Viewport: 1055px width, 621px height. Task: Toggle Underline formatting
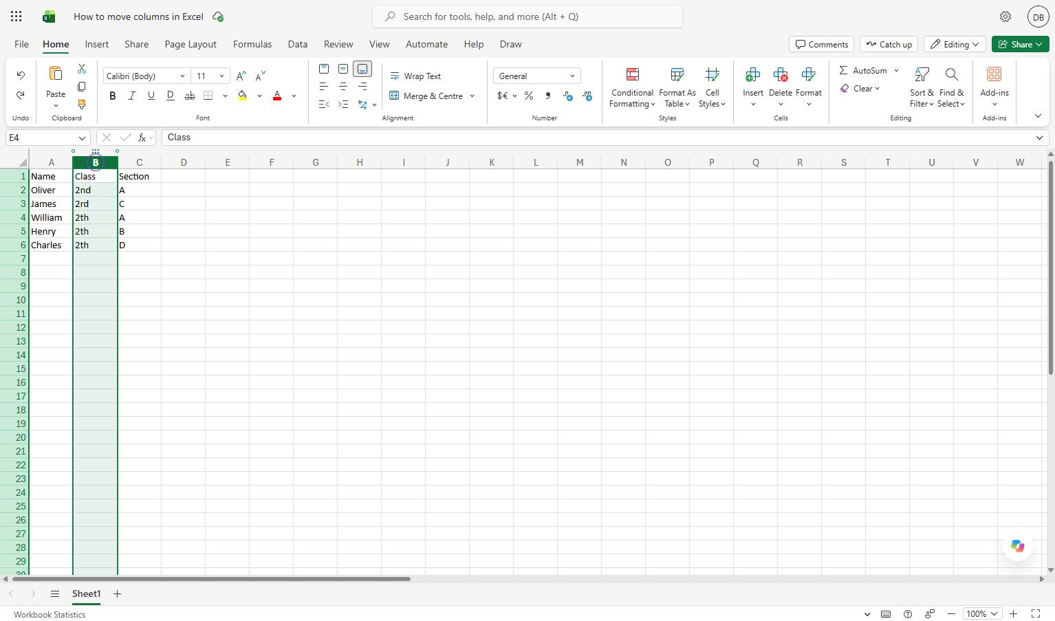(151, 96)
